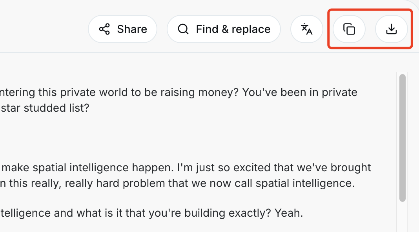The image size is (419, 232).
Task: Download transcript using the download arrow icon
Action: pos(392,29)
